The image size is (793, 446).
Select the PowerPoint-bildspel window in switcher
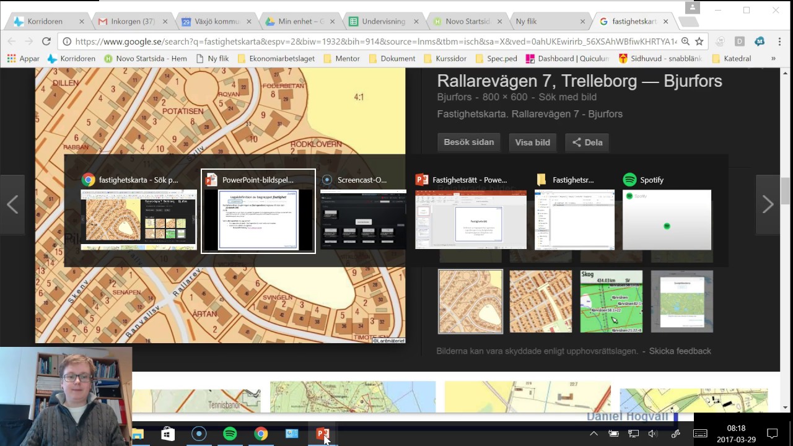point(258,211)
